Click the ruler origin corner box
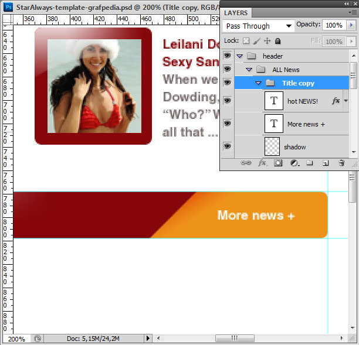This screenshot has height=345, width=359. coord(8,19)
